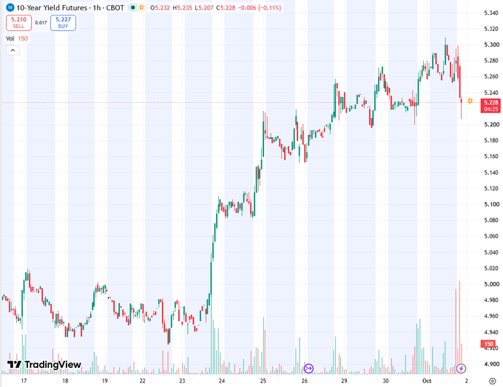Click the C5.228 close value in header
The image size is (503, 387).
(225, 7)
